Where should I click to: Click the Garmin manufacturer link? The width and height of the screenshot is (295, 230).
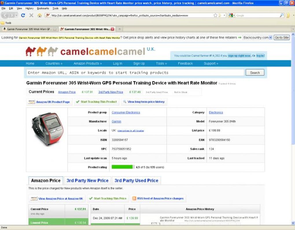(x=117, y=122)
